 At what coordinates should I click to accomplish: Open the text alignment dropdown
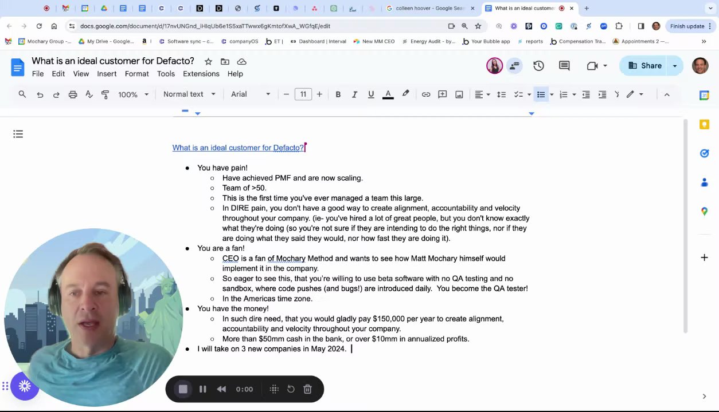coord(482,94)
